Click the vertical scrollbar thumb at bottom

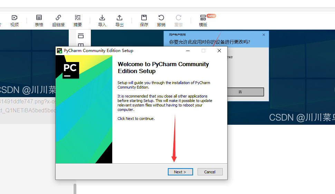75,189
